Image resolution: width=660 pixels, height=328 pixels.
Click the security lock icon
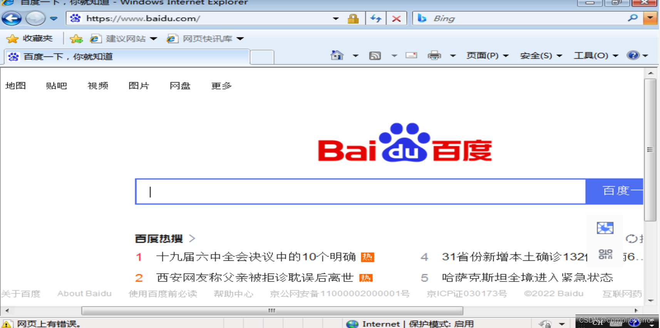coord(353,18)
